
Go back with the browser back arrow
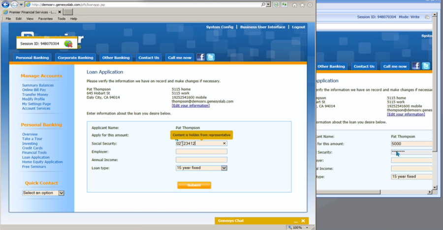6,4
